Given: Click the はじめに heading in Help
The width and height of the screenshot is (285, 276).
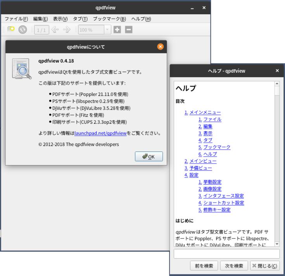Looking at the screenshot, I should click(x=185, y=221).
